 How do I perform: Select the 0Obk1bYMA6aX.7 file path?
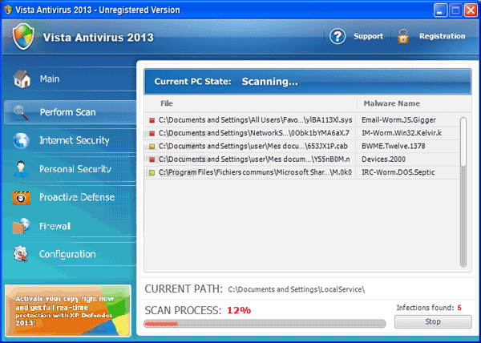pos(253,133)
